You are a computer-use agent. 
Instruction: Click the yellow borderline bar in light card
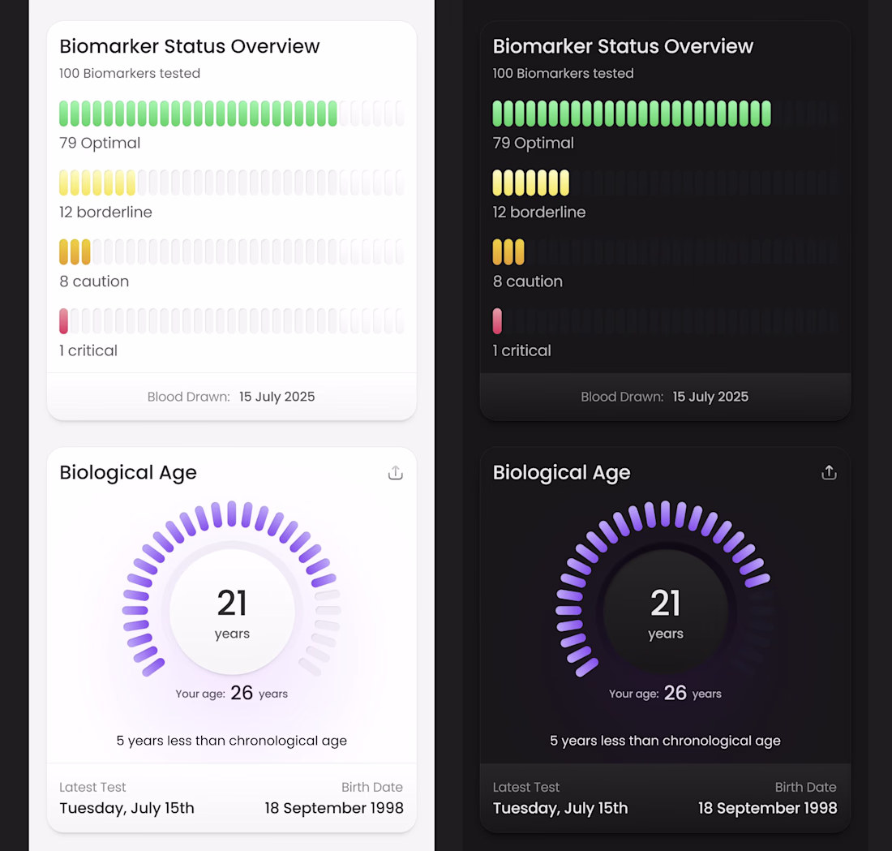pos(97,183)
